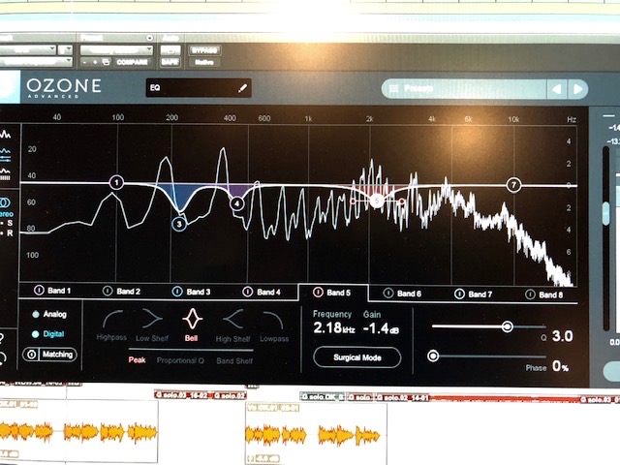Click EQ node 3 on the curve

pos(179,224)
